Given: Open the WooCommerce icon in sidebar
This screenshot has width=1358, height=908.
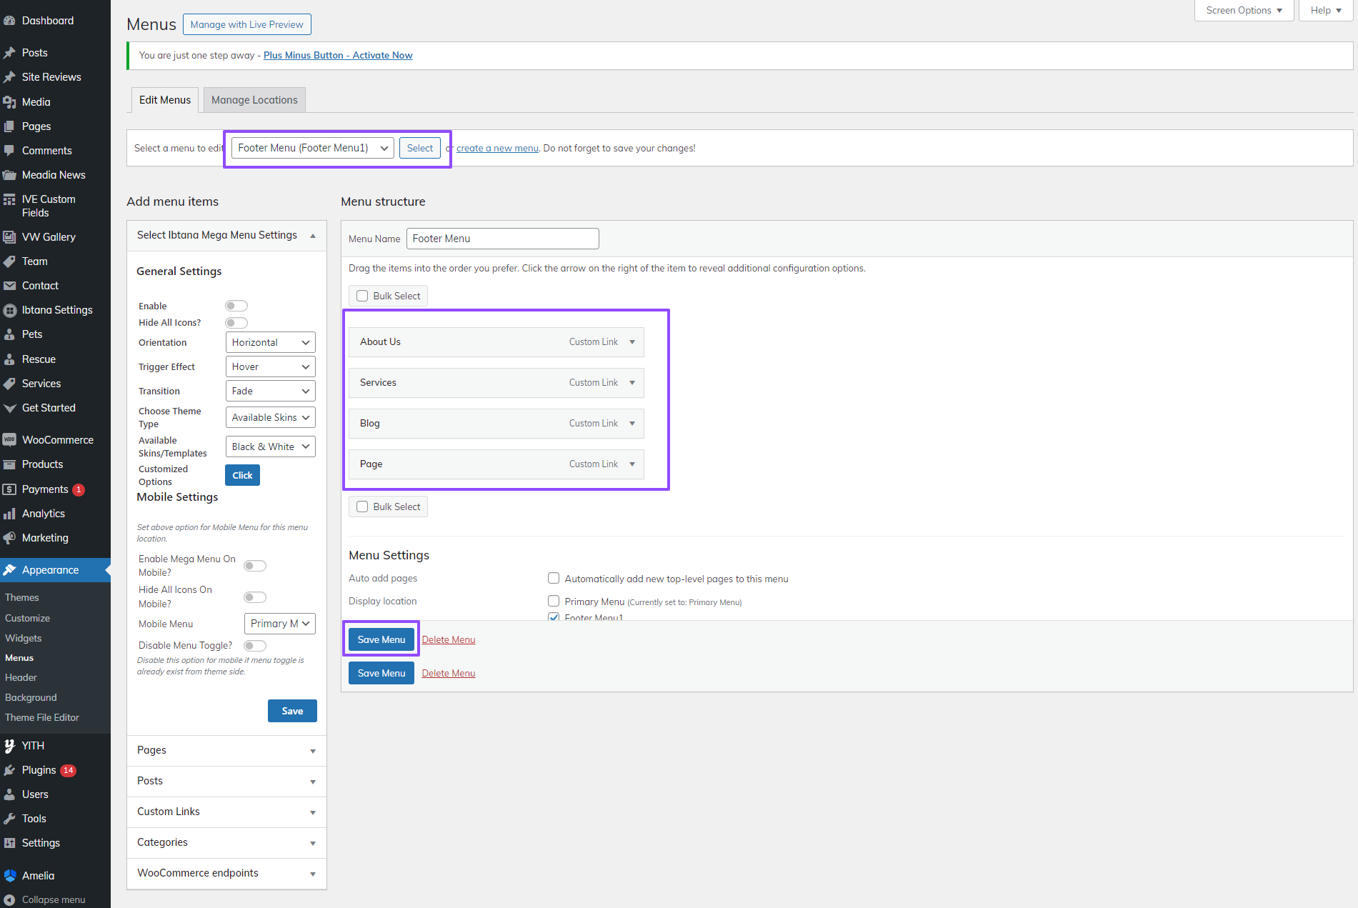Looking at the screenshot, I should [x=9, y=440].
